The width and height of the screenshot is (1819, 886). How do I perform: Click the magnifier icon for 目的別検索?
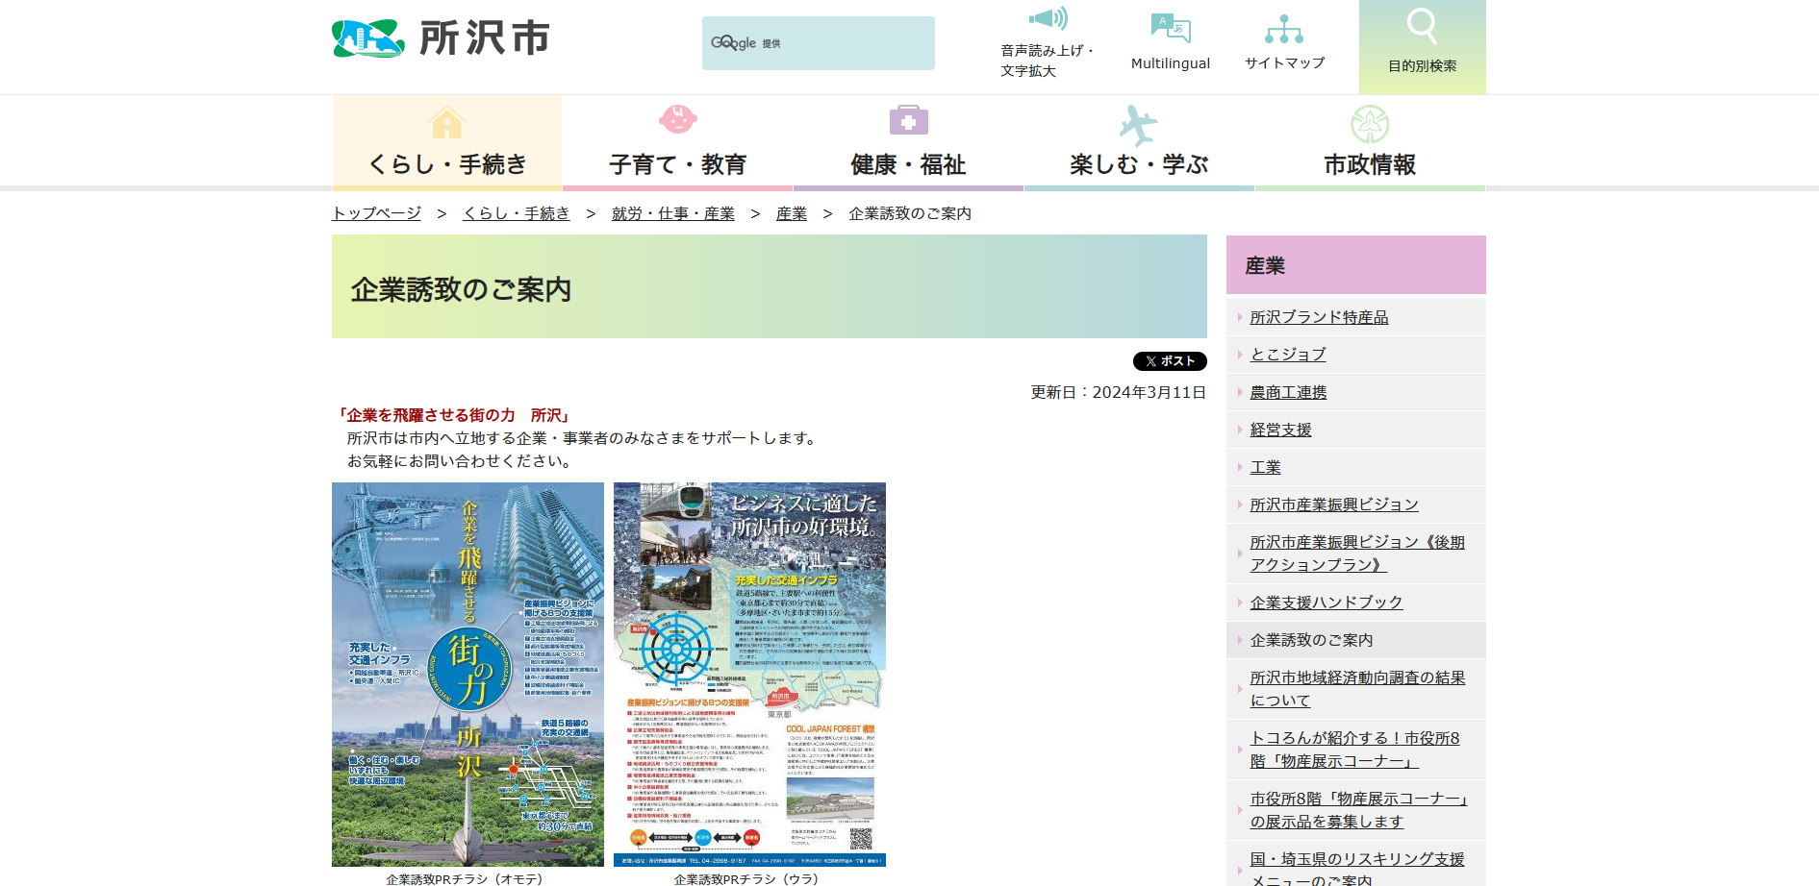coord(1422,26)
